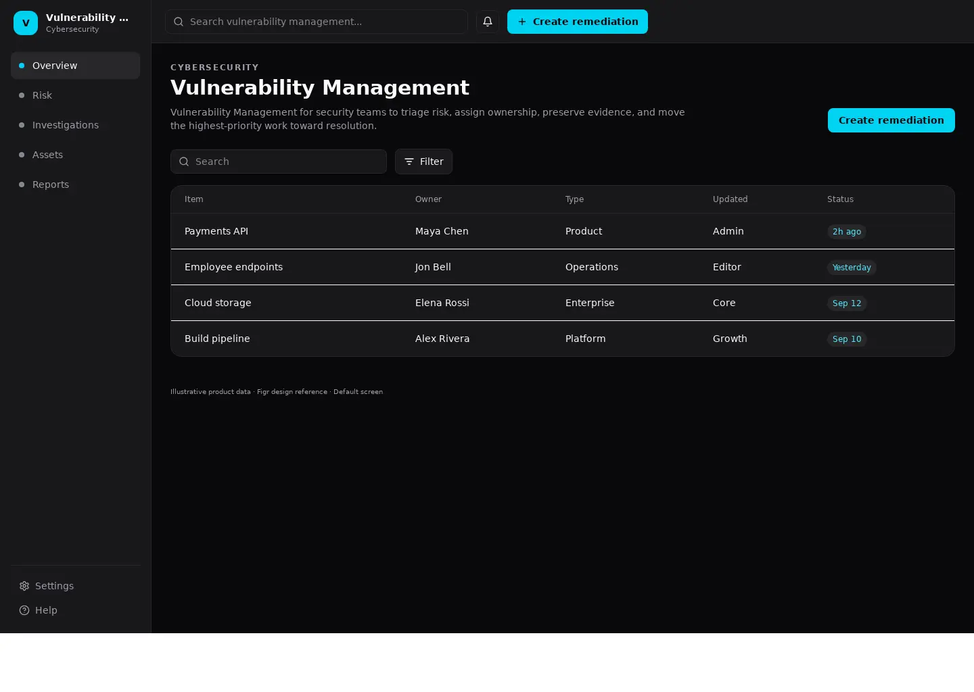Select the Payments API row
Image resolution: width=974 pixels, height=692 pixels.
(563, 231)
